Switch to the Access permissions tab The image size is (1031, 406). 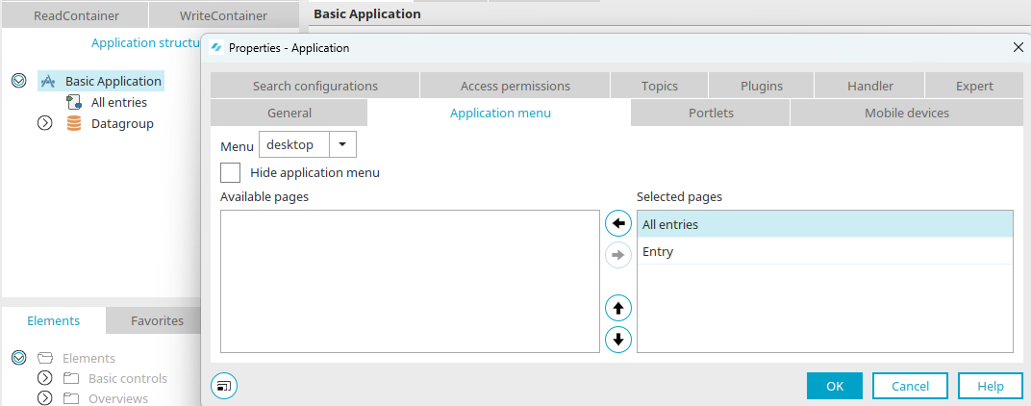[x=515, y=86]
